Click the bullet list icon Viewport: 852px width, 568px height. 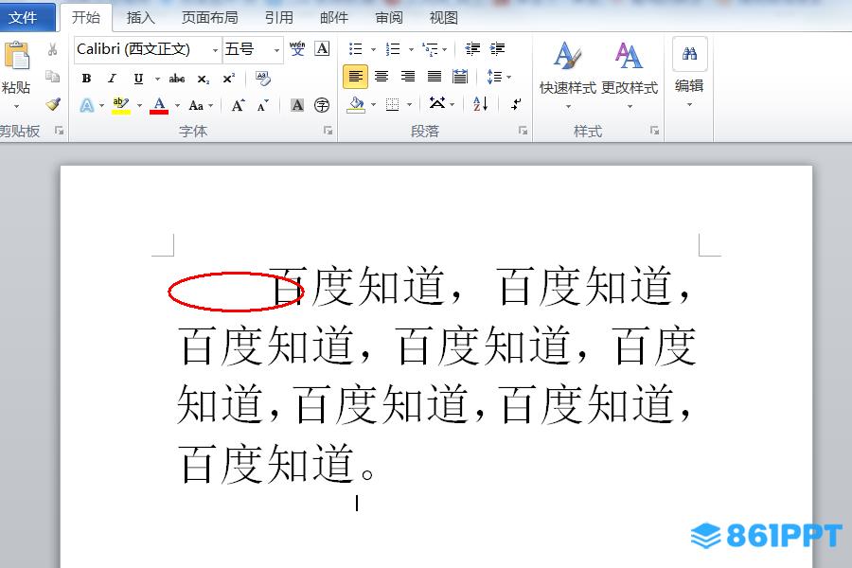355,49
